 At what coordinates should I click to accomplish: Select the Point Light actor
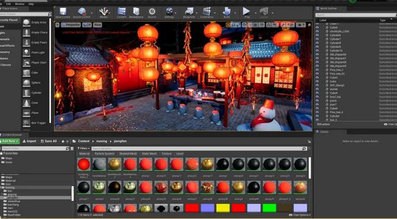pos(26,52)
